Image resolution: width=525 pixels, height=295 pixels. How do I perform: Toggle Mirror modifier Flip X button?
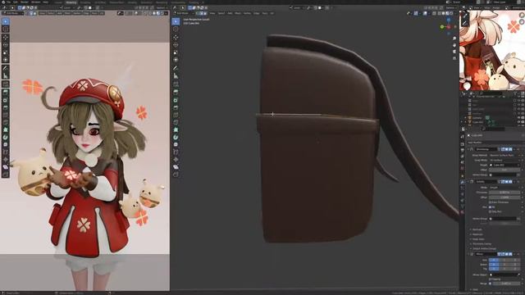(494, 269)
